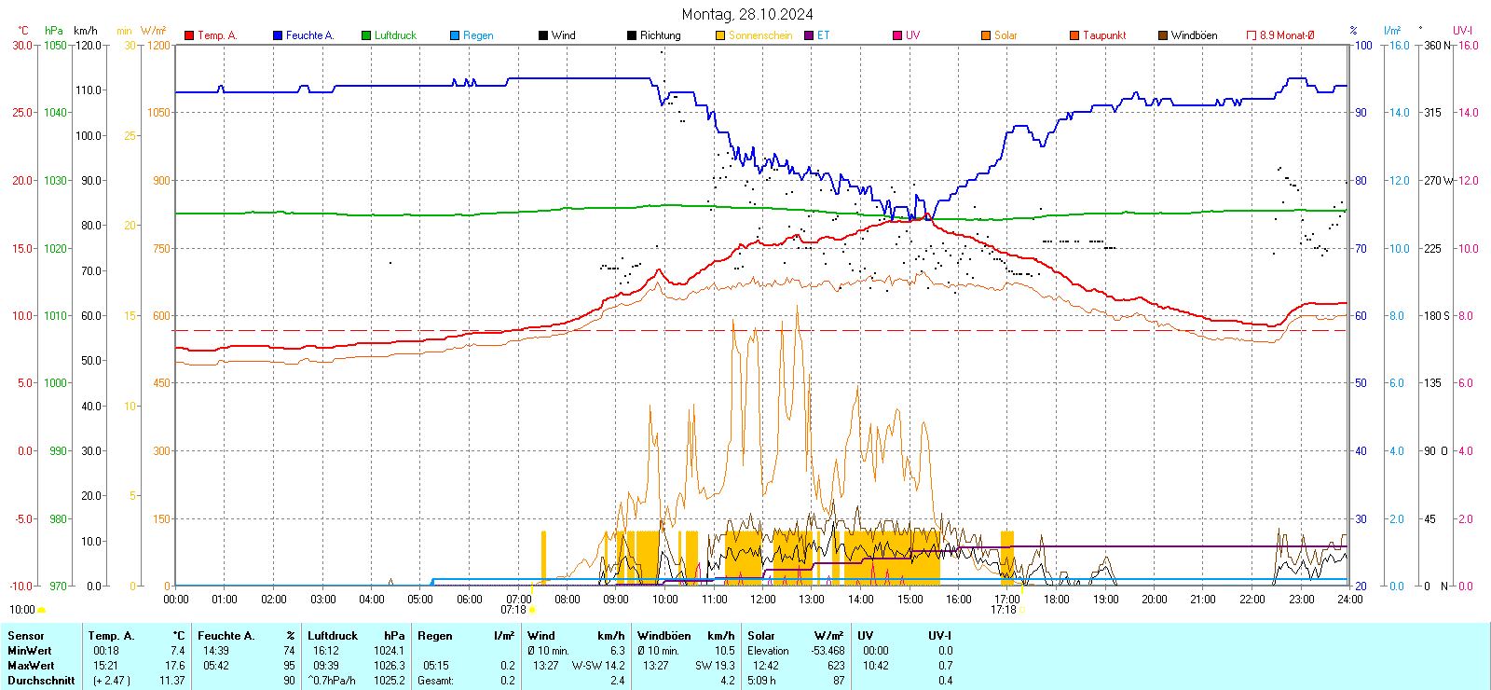Click the yellow Sonnenschein legend square

pyautogui.click(x=720, y=35)
